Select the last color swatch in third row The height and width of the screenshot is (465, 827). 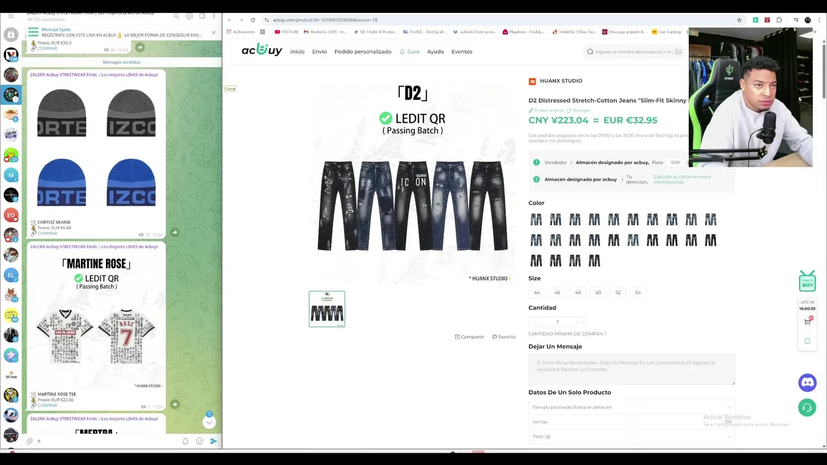pyautogui.click(x=594, y=261)
